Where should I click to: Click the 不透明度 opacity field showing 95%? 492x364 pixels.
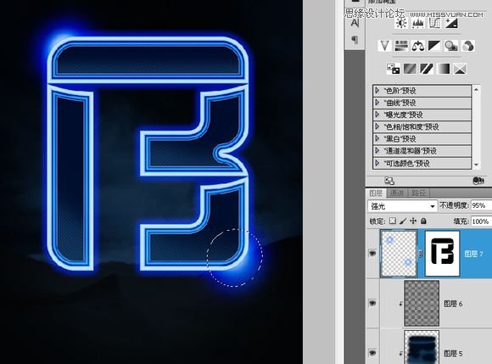tap(481, 205)
